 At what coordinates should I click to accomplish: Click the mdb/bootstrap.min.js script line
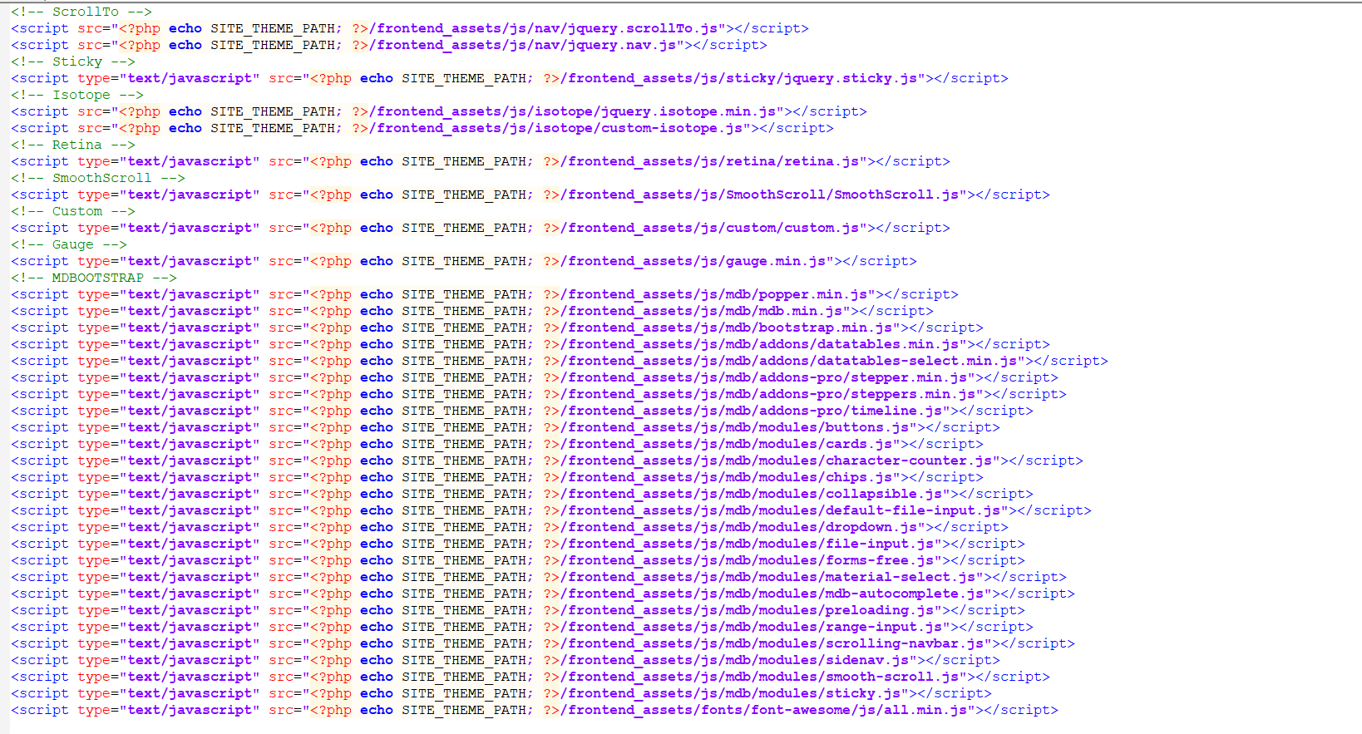[497, 328]
